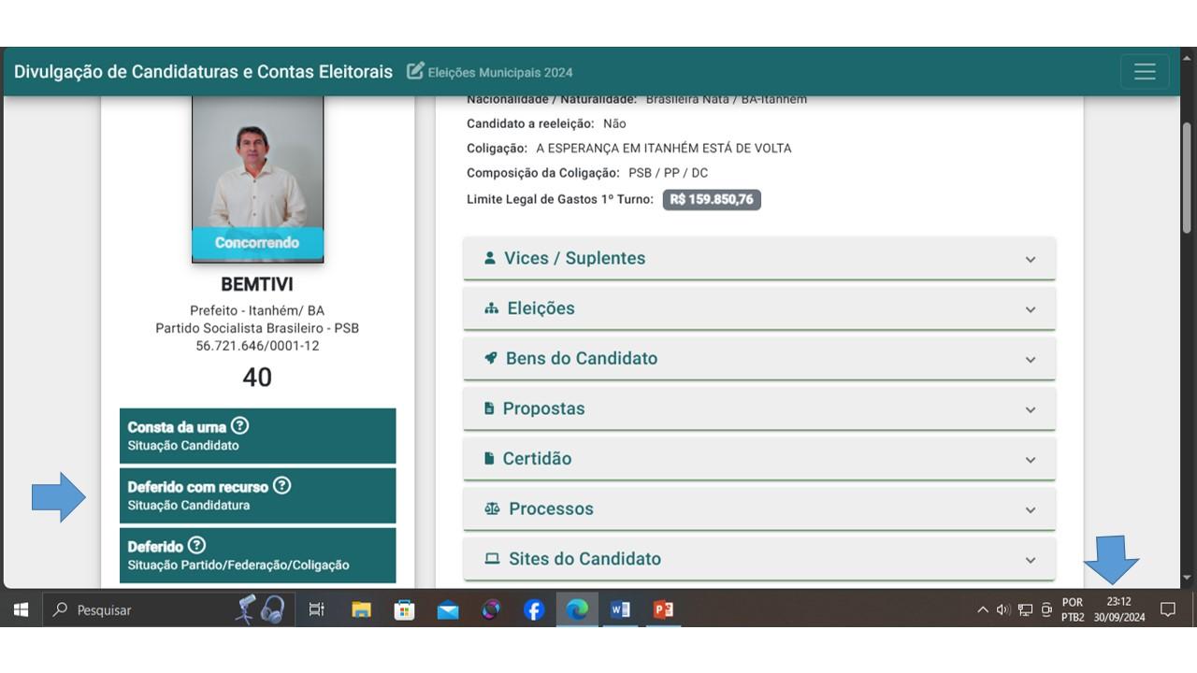1197x673 pixels.
Task: Open the candidate photo of BEMTIVI
Action: 257,178
